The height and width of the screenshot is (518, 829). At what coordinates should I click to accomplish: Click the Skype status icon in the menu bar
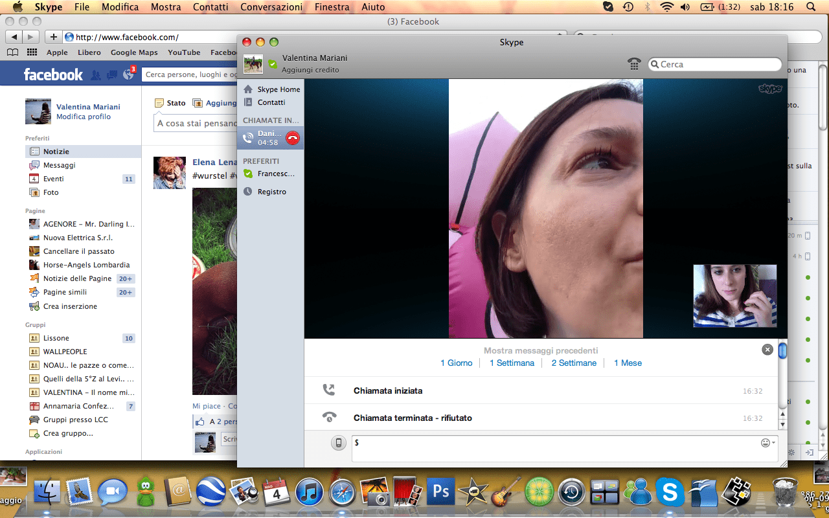point(608,7)
